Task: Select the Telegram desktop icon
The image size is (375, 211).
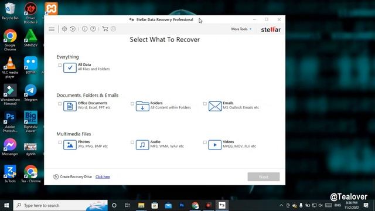Action: 30,93
